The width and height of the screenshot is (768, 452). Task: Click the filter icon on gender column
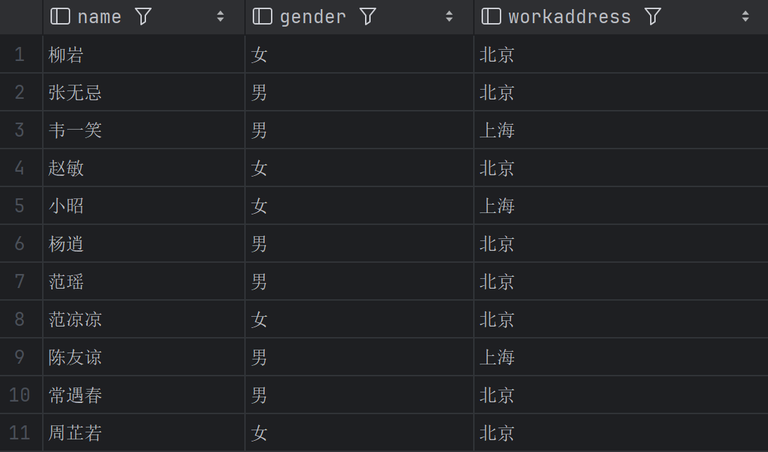(x=368, y=17)
